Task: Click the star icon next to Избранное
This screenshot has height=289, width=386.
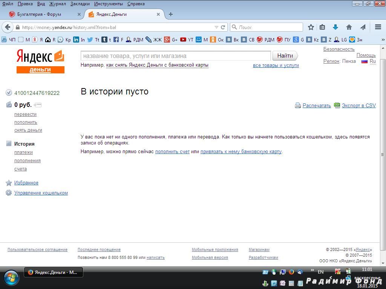Action: pyautogui.click(x=9, y=183)
